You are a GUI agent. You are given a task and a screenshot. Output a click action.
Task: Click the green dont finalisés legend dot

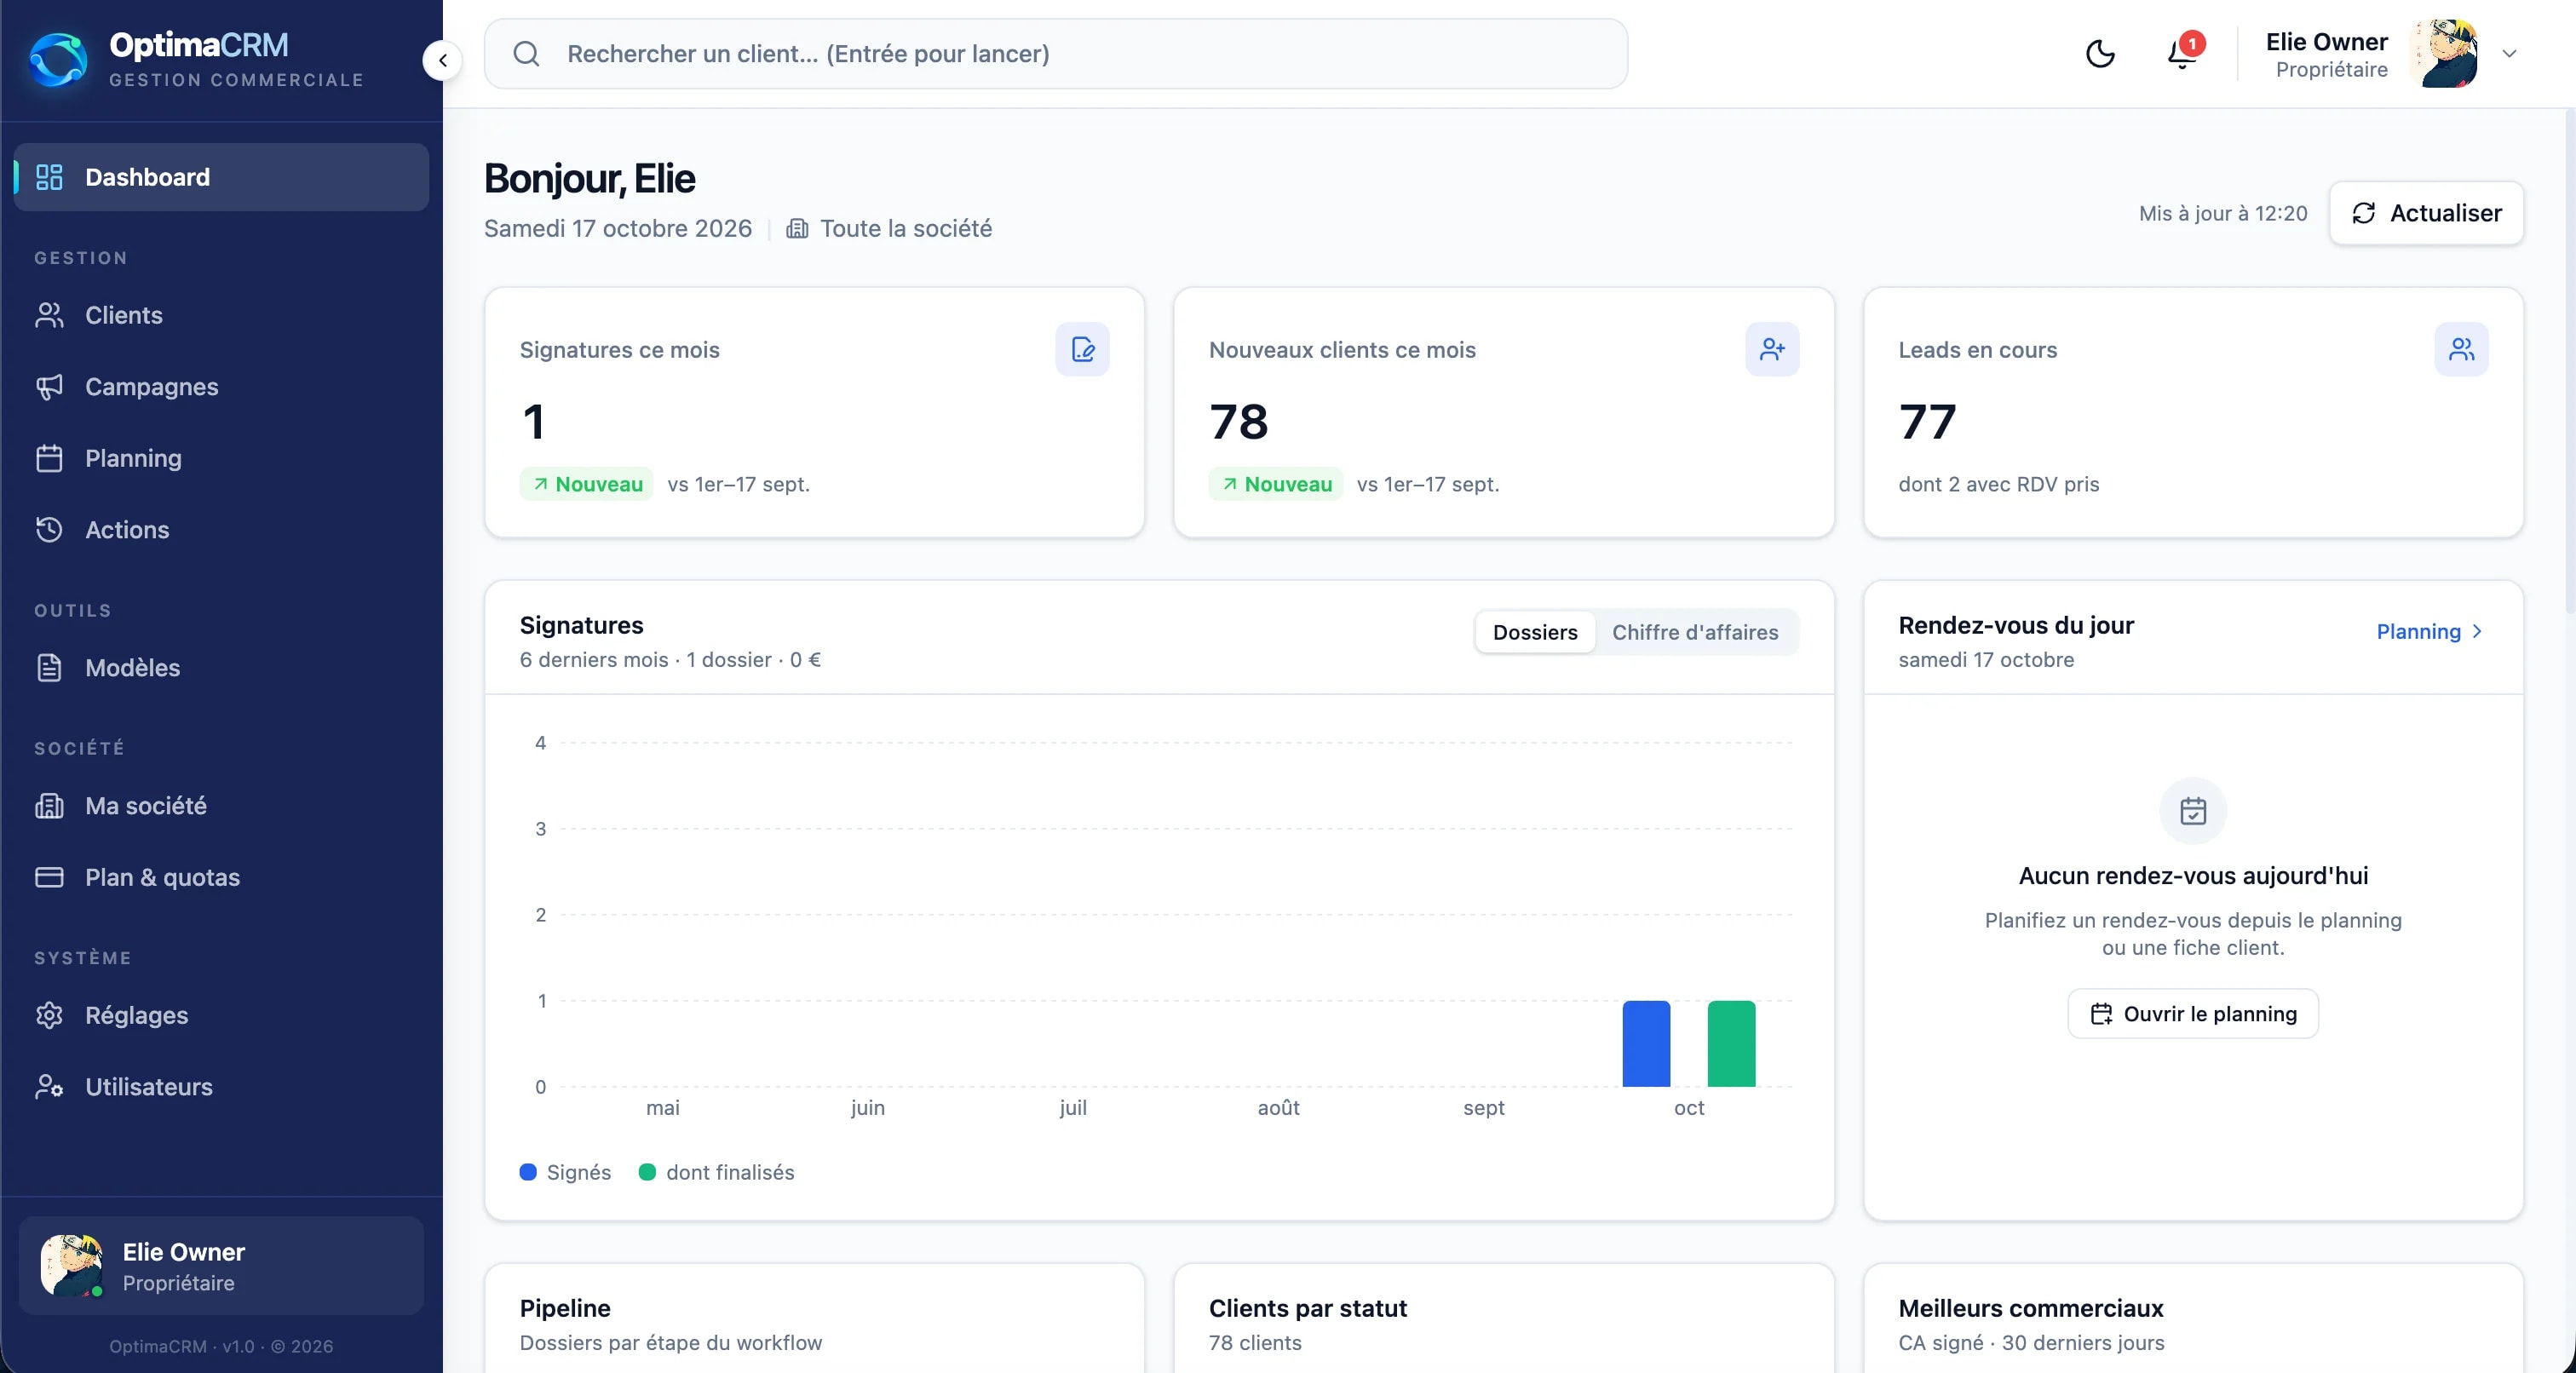click(x=647, y=1172)
